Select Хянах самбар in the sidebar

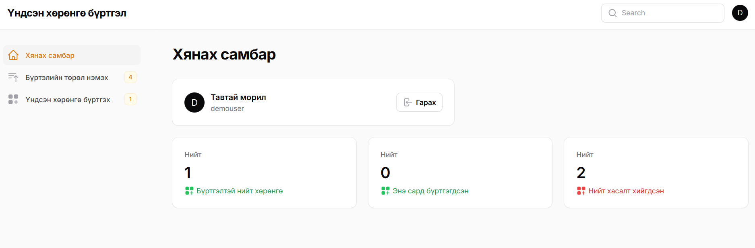50,55
